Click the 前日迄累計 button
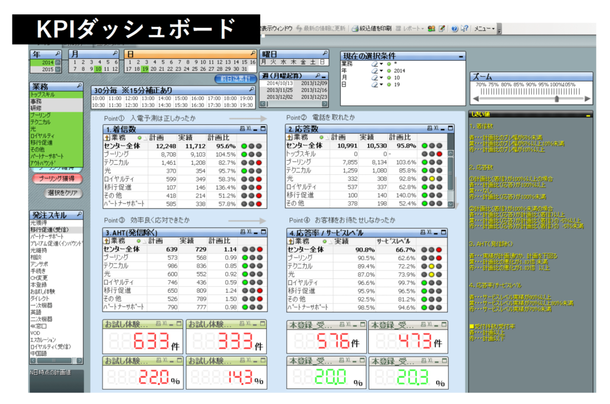Image resolution: width=610 pixels, height=404 pixels. (x=235, y=79)
